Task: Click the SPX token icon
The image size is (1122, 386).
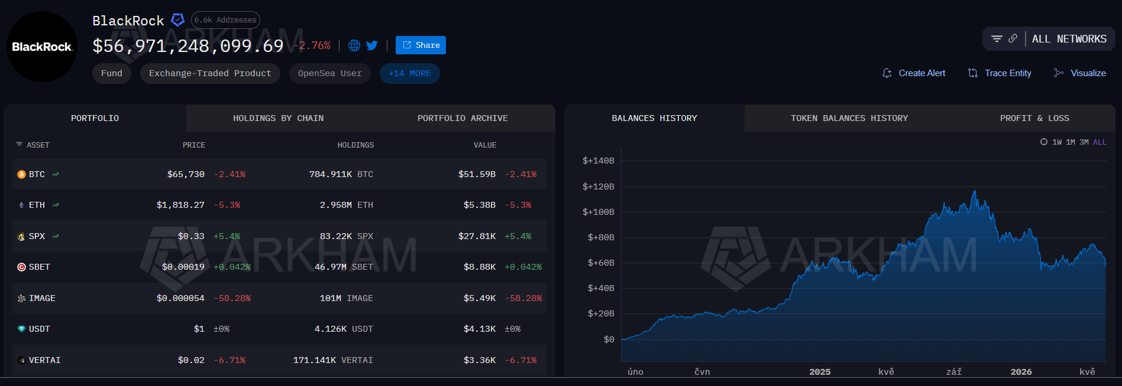Action: 21,236
